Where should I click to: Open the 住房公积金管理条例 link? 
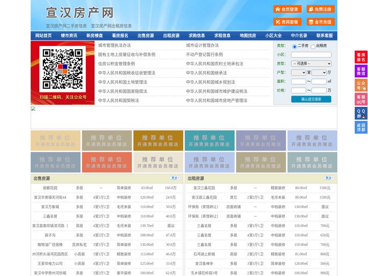[x=117, y=63]
